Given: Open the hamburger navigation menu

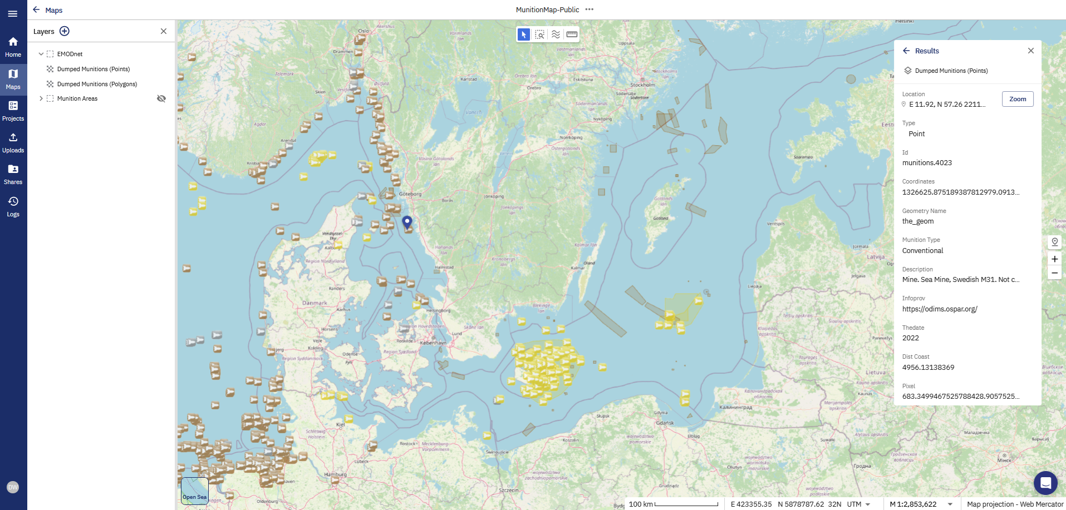Looking at the screenshot, I should point(13,14).
